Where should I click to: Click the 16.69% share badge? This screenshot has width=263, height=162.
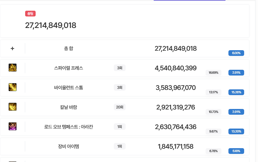(213, 72)
